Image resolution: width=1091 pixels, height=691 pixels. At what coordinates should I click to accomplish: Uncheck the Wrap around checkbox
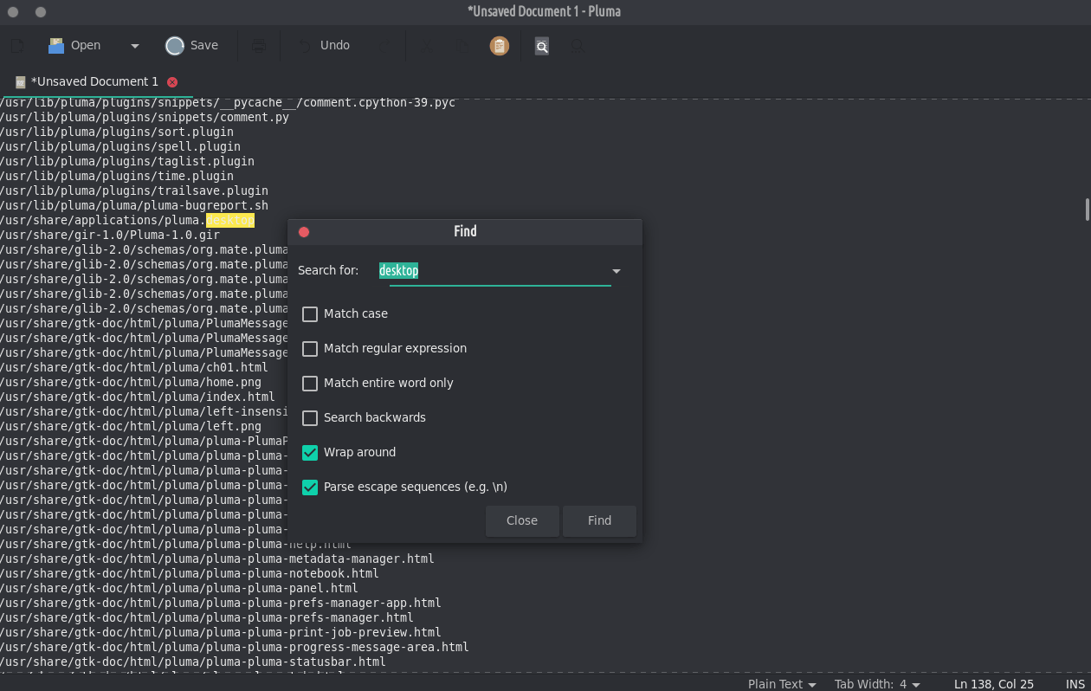tap(310, 453)
